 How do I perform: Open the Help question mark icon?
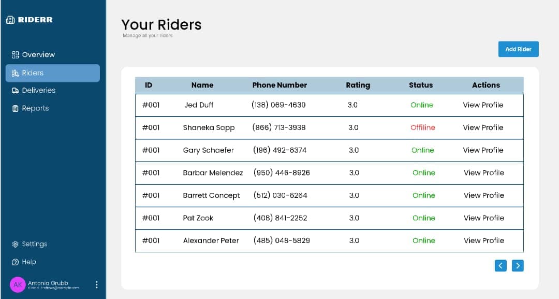pos(16,262)
